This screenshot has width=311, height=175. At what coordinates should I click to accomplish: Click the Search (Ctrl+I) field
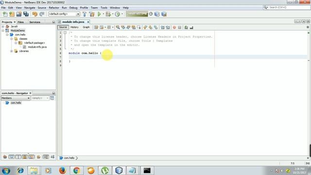[x=287, y=7]
